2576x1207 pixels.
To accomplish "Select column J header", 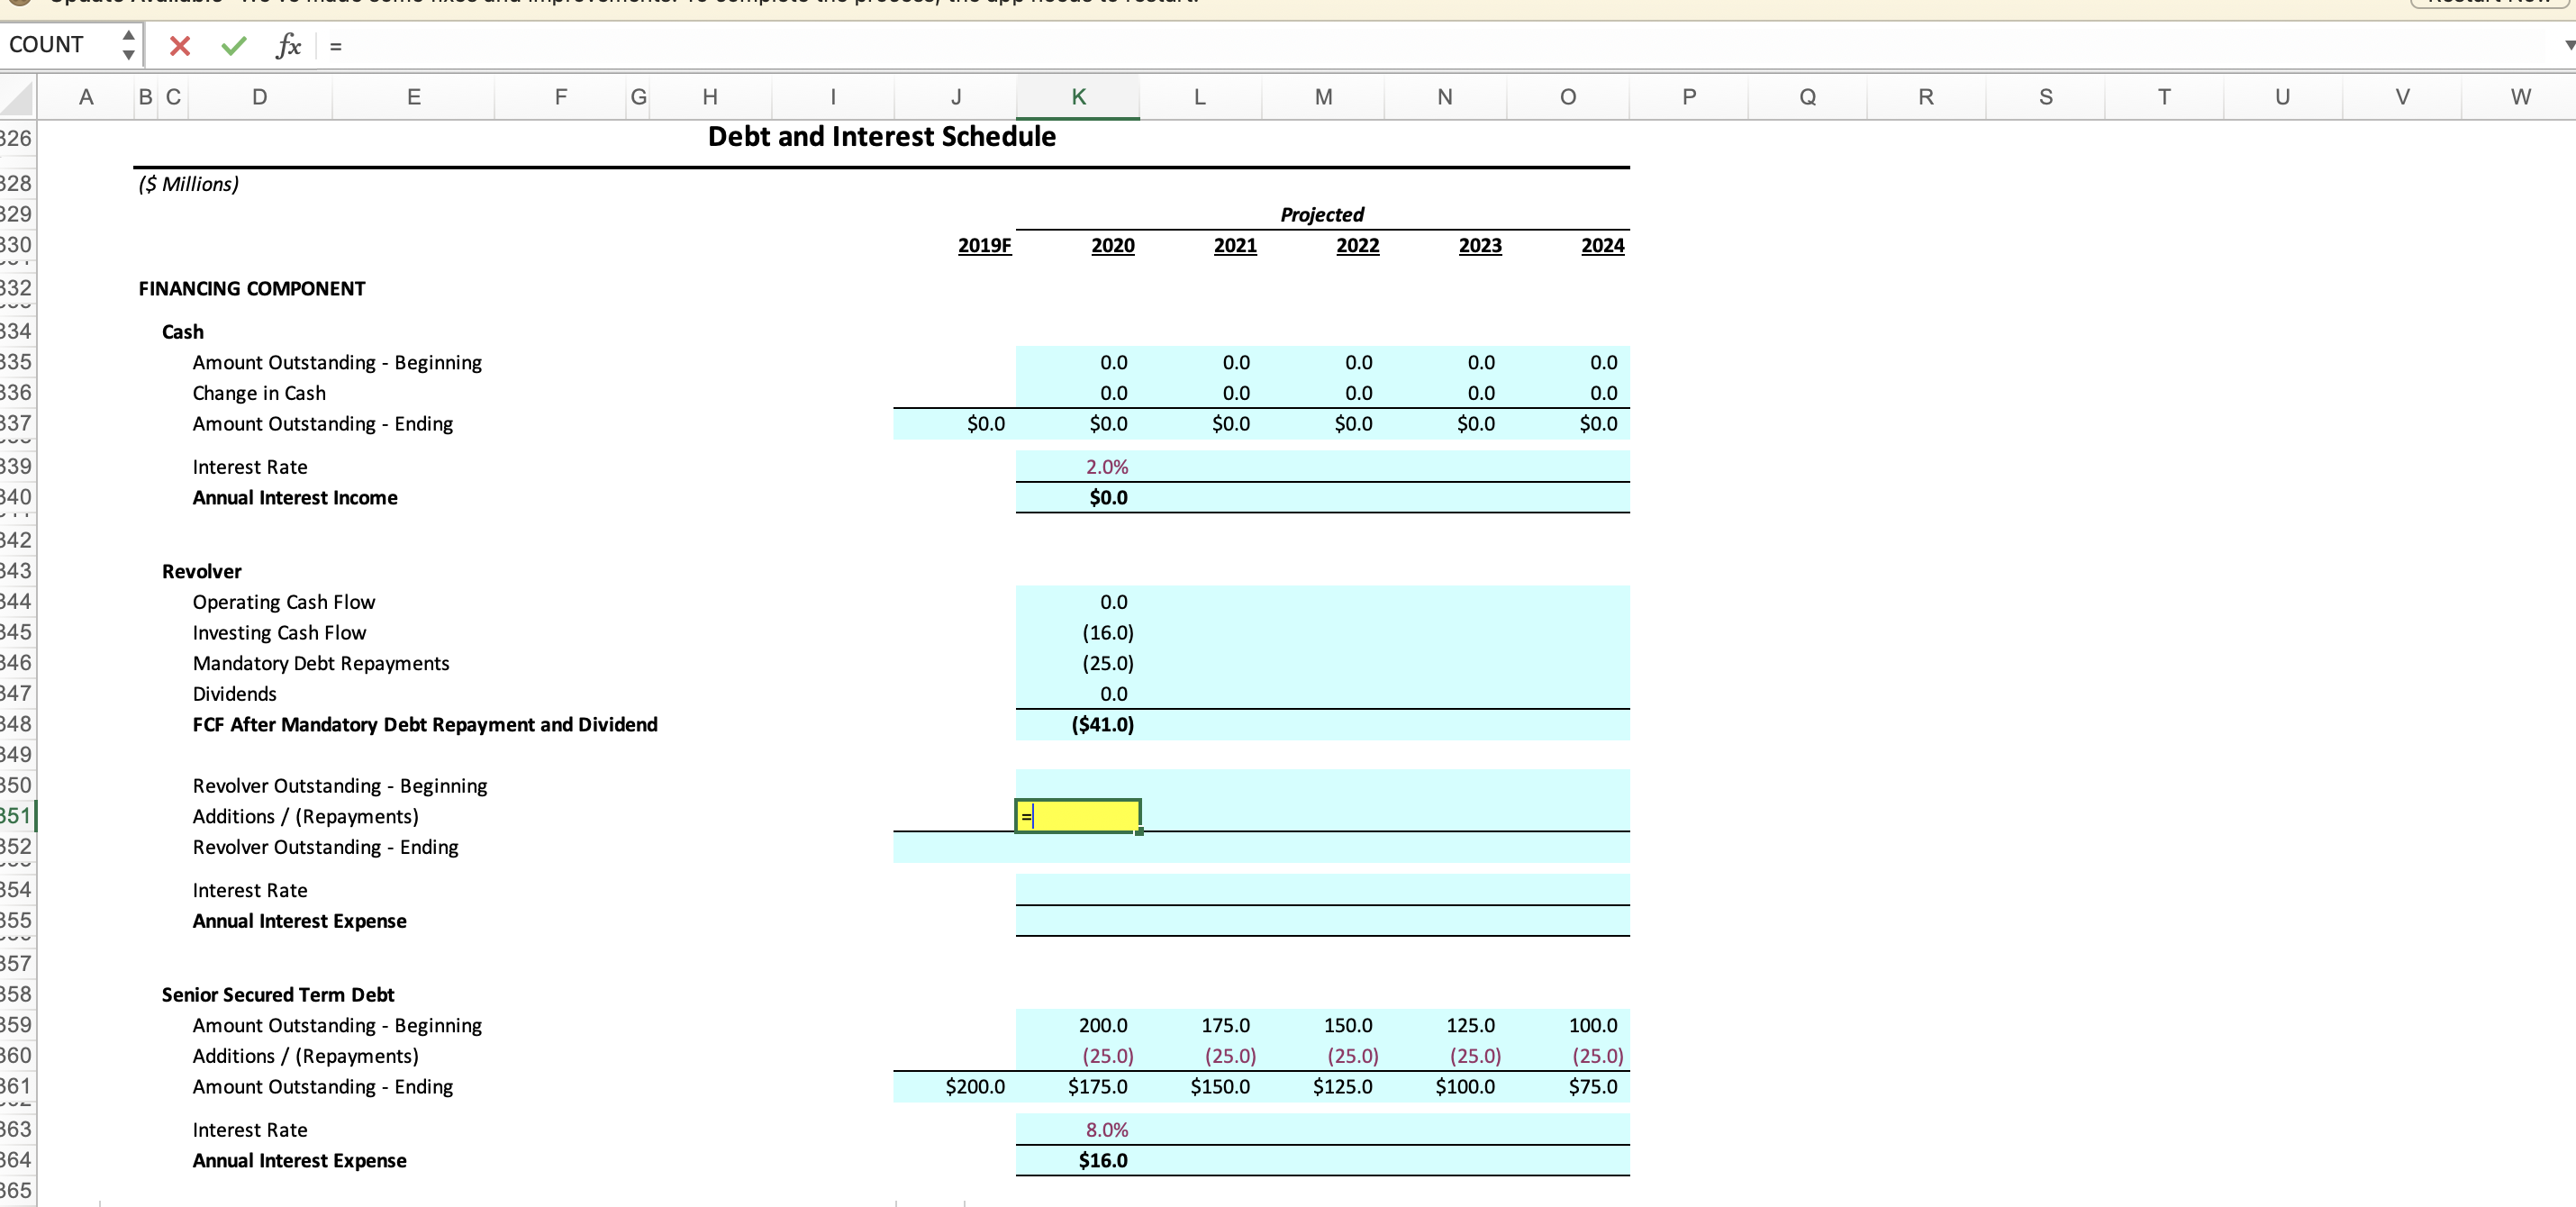I will click(x=955, y=97).
